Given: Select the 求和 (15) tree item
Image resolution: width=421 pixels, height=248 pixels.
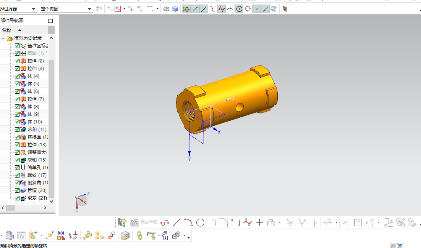Looking at the screenshot, I should [x=37, y=160].
